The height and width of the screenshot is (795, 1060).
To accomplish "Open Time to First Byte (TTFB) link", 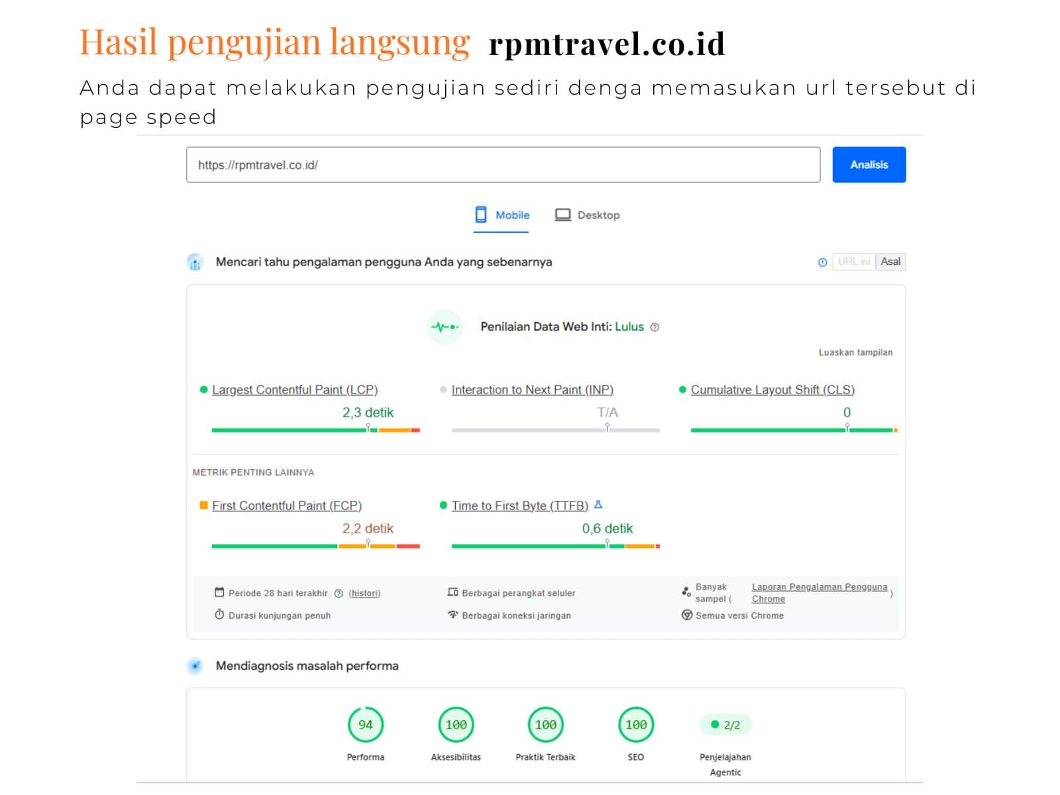I will [x=520, y=505].
